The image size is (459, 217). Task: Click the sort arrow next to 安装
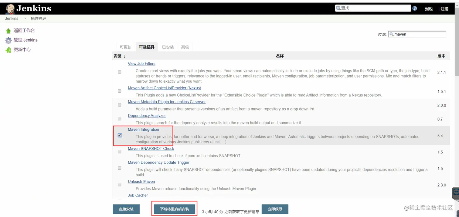[124, 56]
